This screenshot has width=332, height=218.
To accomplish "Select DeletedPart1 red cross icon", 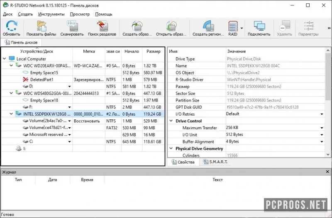I will tap(26, 80).
